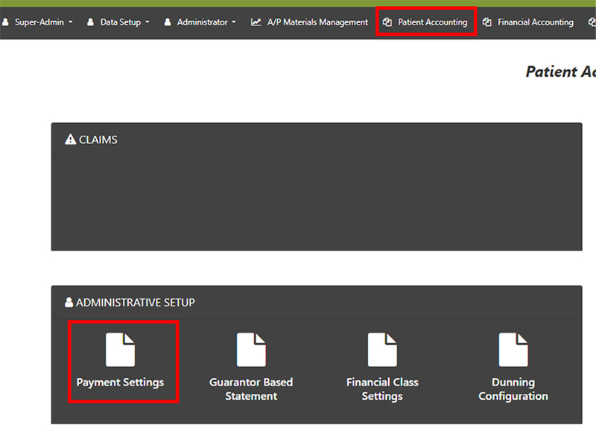Click the CLAIMS panel header text
596x437 pixels.
coord(98,139)
